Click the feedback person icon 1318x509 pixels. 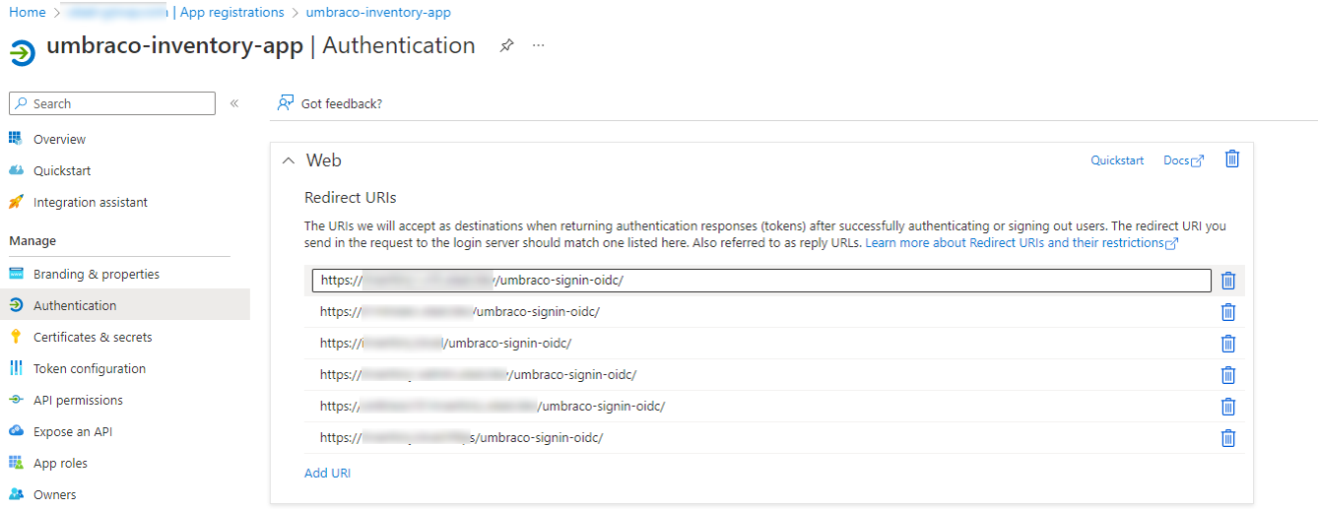pos(286,103)
